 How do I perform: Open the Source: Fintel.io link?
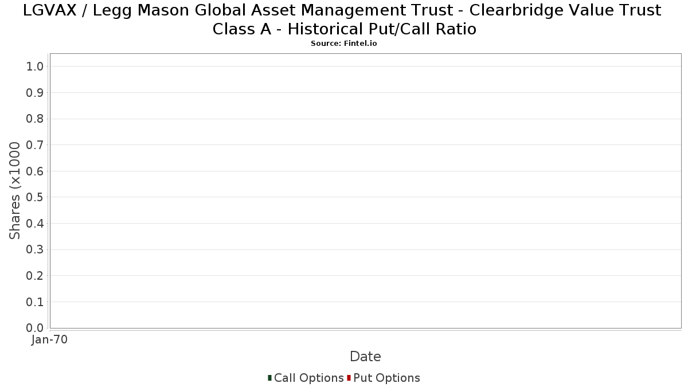click(344, 44)
